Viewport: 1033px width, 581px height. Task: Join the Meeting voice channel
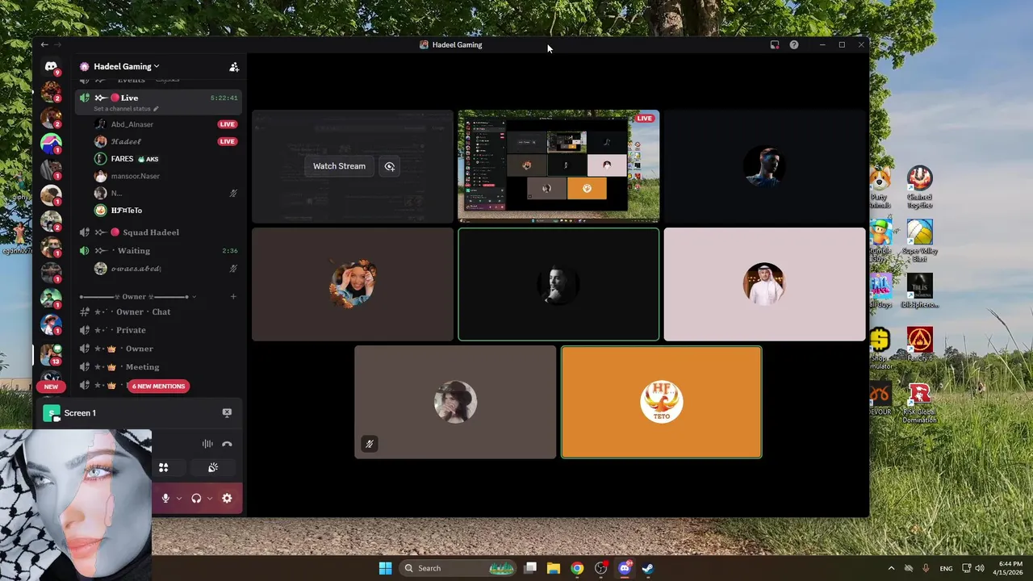pyautogui.click(x=160, y=367)
